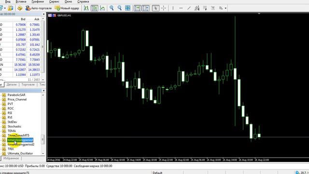Click the zoom in magnifier icon
This screenshot has height=174, width=309.
(x=112, y=8)
